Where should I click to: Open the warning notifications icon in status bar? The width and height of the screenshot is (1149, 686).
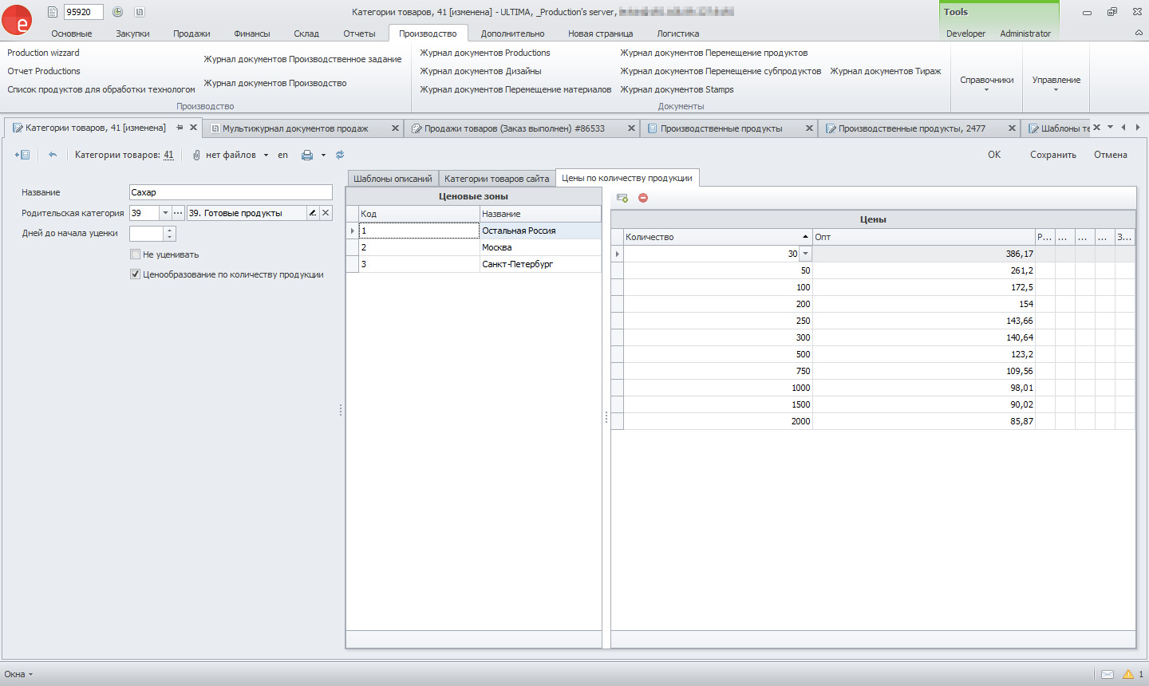[1128, 674]
